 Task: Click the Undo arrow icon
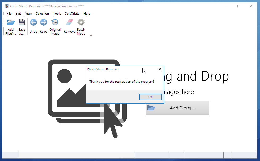33,22
